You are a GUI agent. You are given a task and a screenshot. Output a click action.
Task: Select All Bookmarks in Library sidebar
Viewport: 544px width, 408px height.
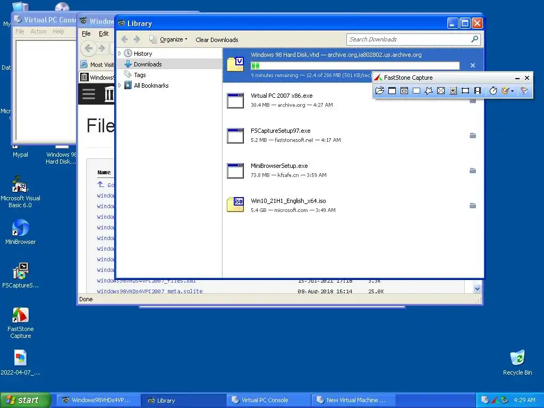(x=151, y=86)
